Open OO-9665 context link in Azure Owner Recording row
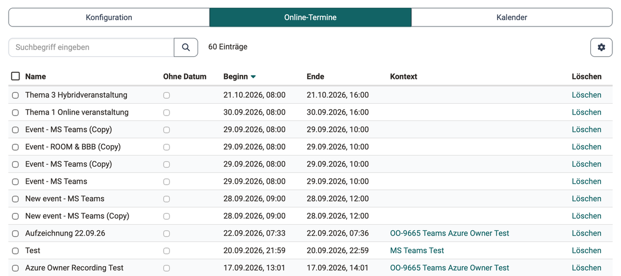 click(449, 268)
